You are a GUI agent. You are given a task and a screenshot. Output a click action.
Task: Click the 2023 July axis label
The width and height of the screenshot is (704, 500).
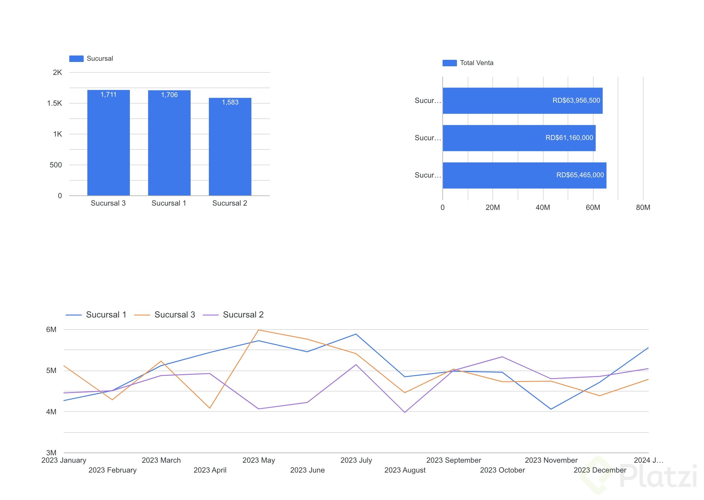click(356, 460)
